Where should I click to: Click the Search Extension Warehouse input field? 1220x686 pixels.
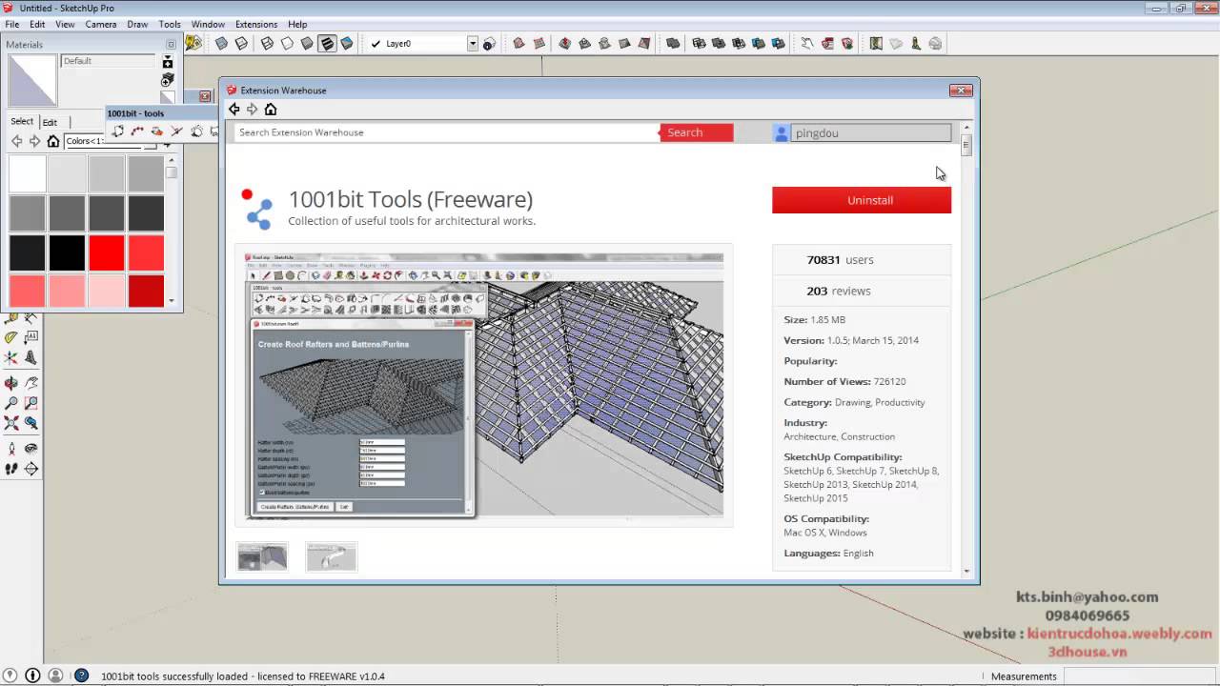click(x=446, y=132)
